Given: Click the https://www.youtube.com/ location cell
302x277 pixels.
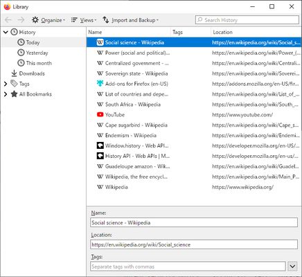Looking at the screenshot, I should coord(242,115).
